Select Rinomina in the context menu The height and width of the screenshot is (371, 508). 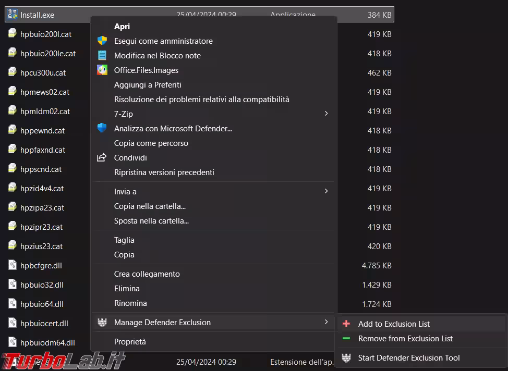[130, 303]
